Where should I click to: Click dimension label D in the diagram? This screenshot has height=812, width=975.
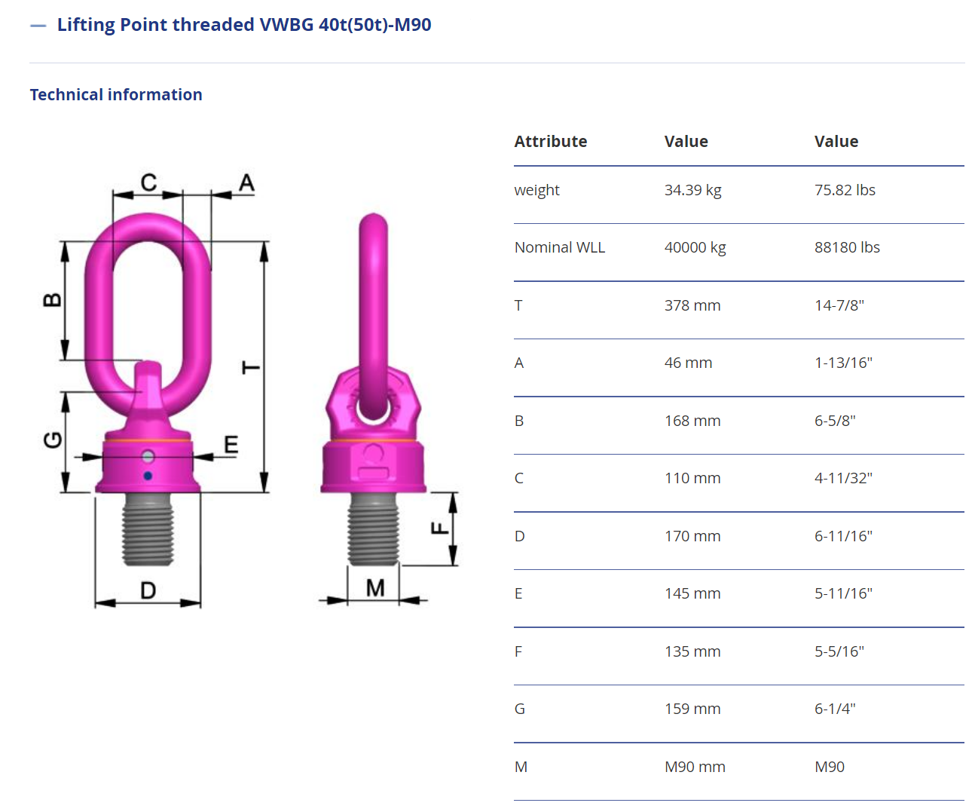148,590
